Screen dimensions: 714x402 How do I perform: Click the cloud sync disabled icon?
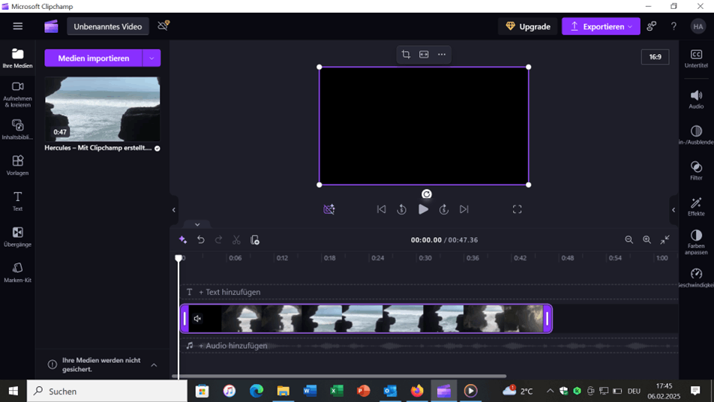(x=163, y=25)
